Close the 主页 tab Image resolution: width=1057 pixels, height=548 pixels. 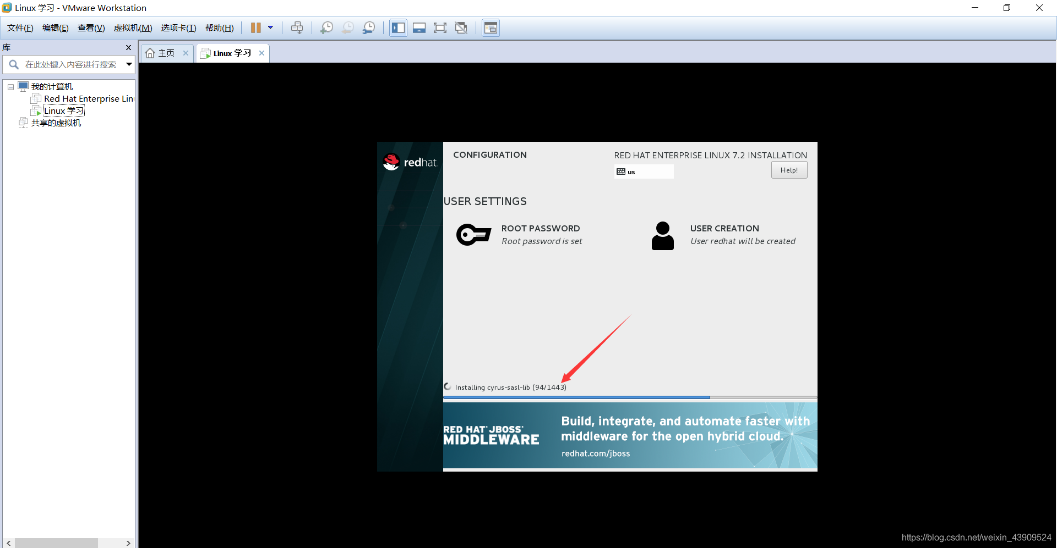click(x=186, y=53)
